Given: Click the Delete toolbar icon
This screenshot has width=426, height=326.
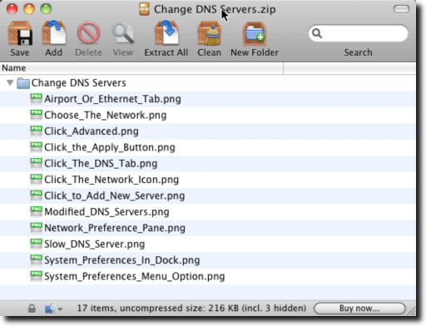Looking at the screenshot, I should (x=88, y=33).
